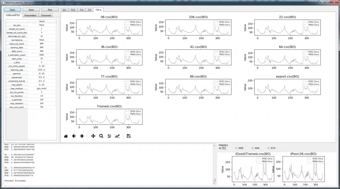Click the func_out_count value 700
The image size is (340, 189).
42,107
